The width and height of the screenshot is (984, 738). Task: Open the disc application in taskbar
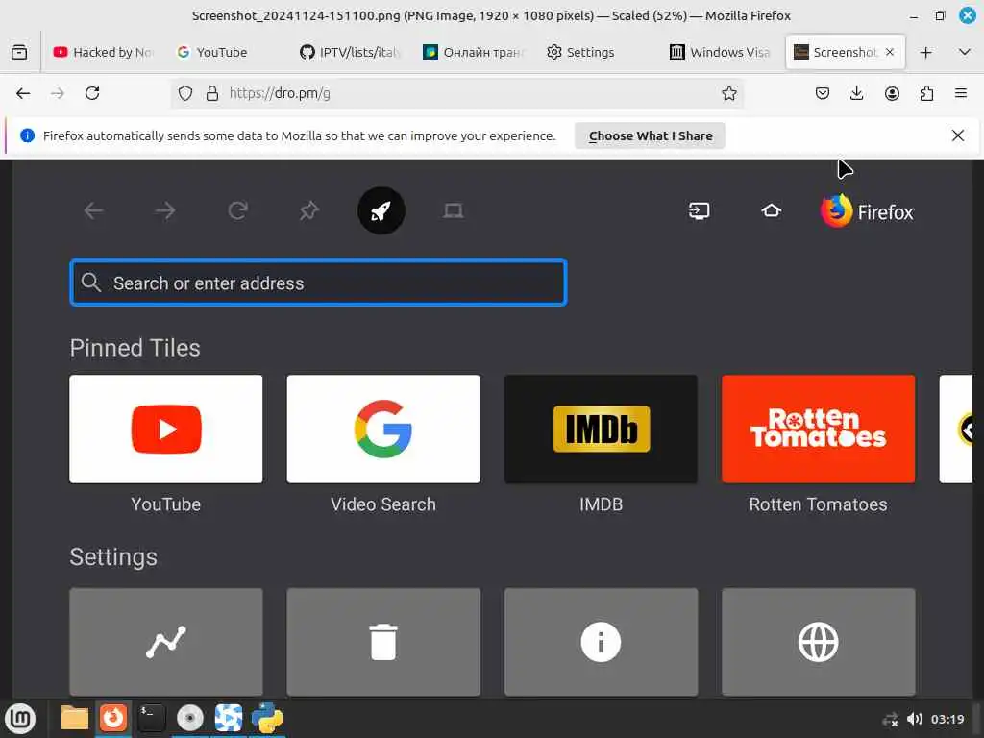pyautogui.click(x=190, y=719)
